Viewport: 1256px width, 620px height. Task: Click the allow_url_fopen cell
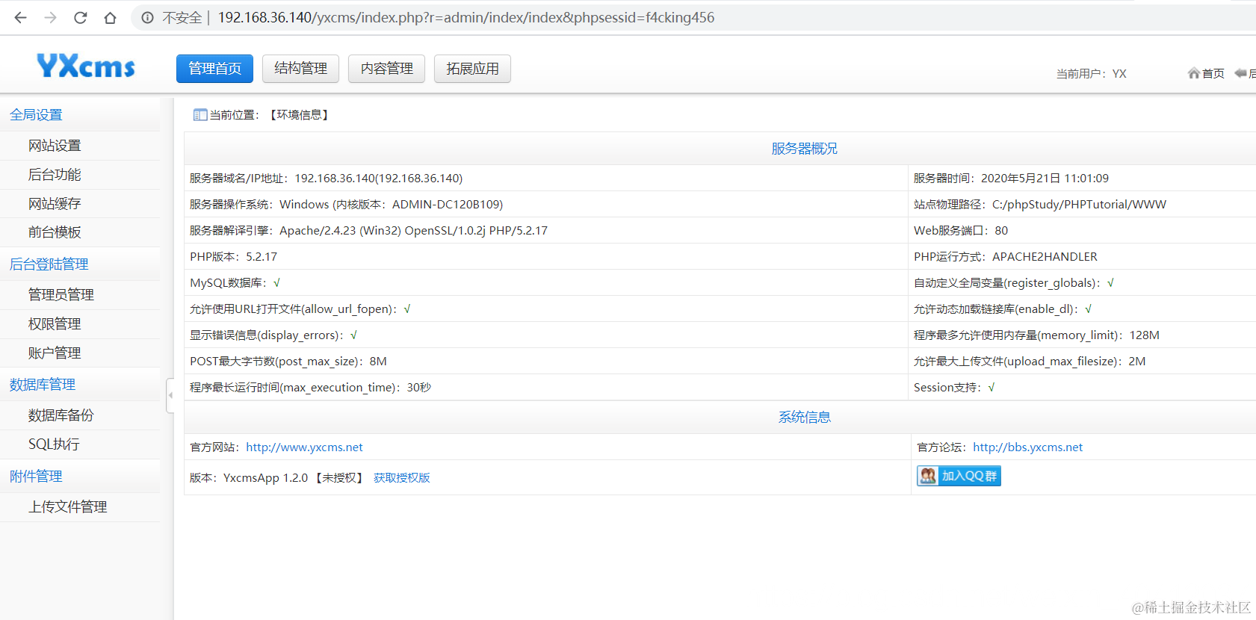tap(546, 309)
